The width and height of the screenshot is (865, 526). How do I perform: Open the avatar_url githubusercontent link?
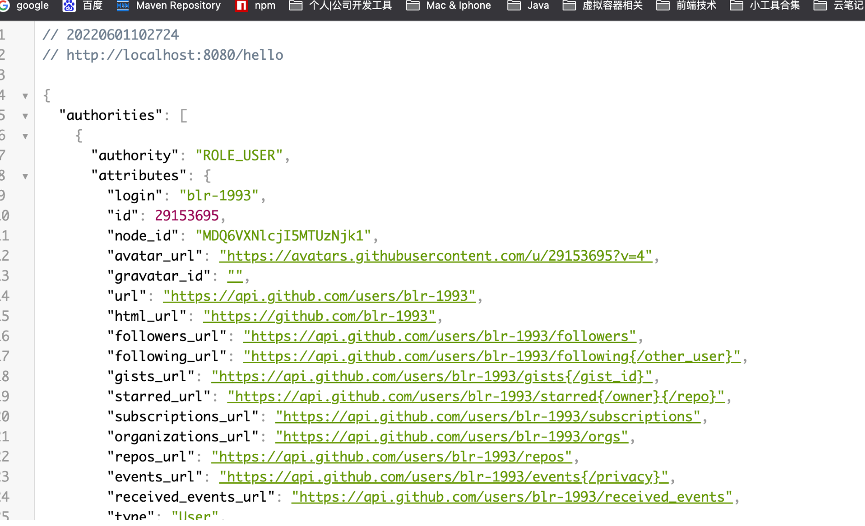point(435,256)
